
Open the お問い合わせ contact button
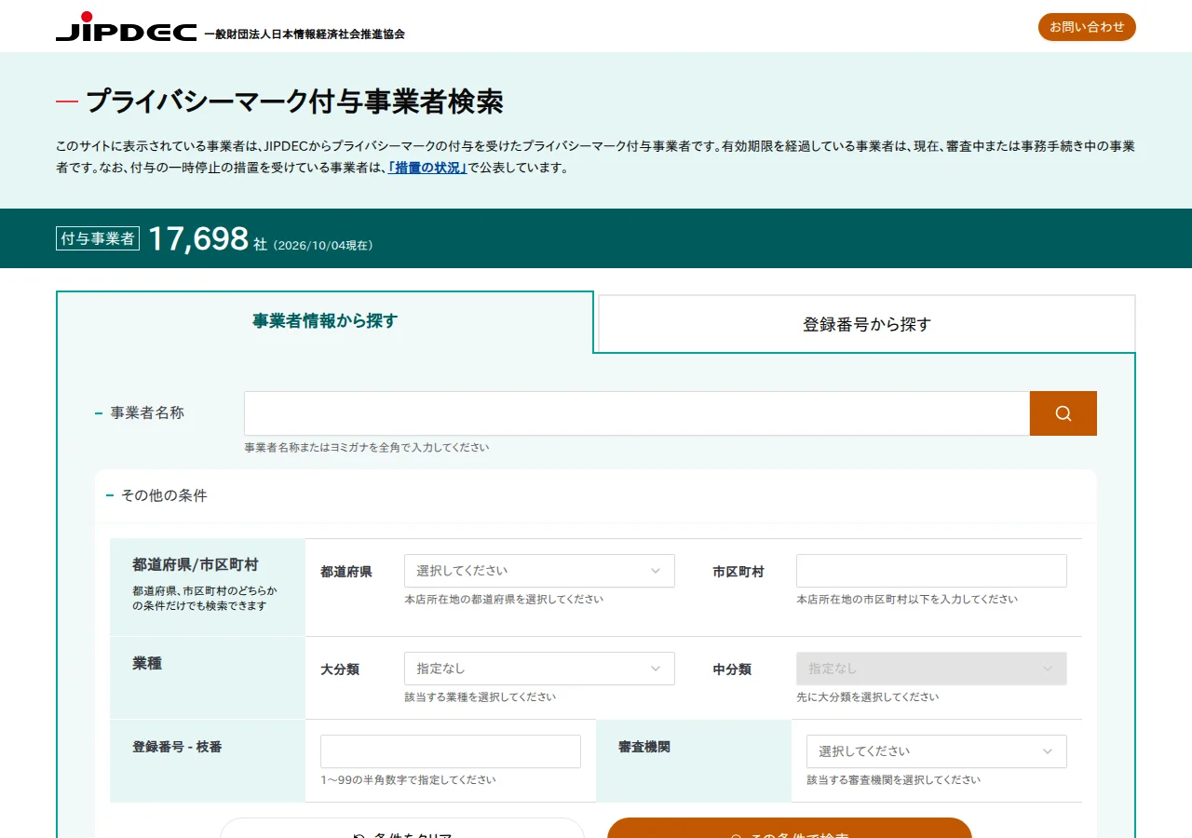[x=1087, y=27]
